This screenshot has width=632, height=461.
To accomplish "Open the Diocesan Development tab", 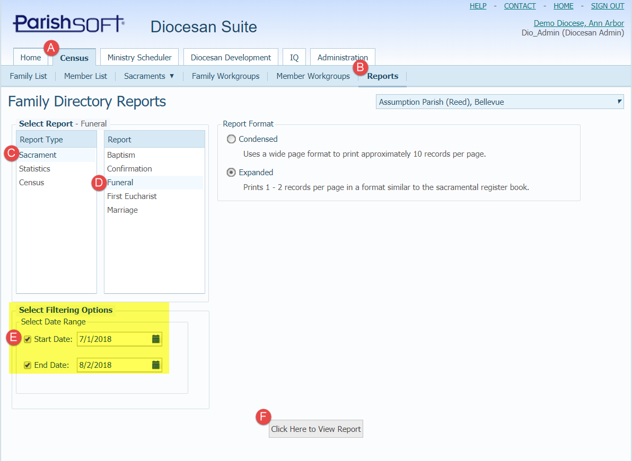I will (231, 58).
